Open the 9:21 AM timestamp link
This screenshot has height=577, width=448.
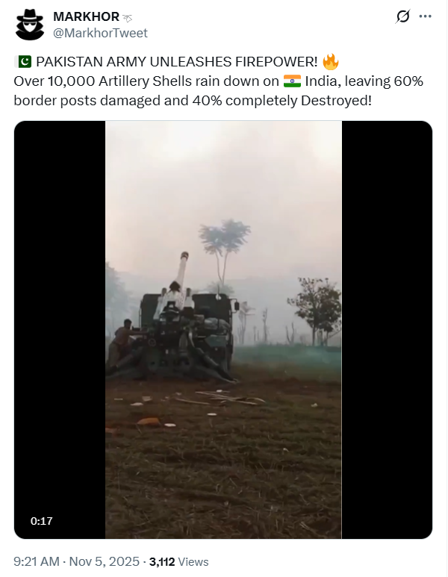click(x=37, y=561)
